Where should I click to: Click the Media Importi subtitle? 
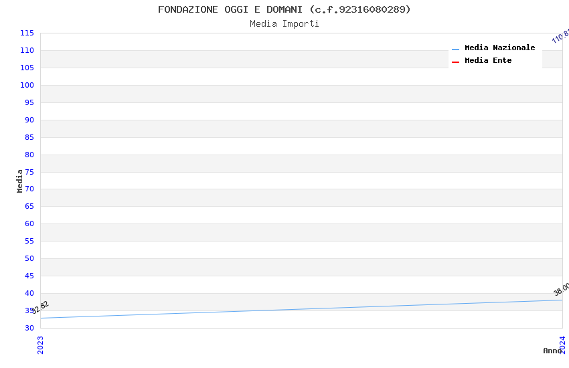coord(284,23)
